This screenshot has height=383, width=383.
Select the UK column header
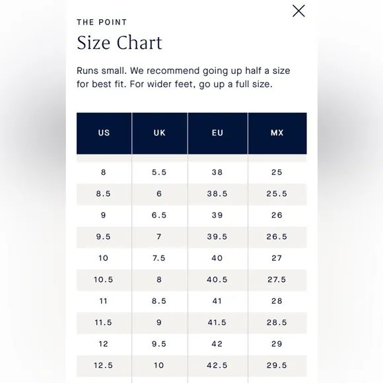[x=160, y=133]
